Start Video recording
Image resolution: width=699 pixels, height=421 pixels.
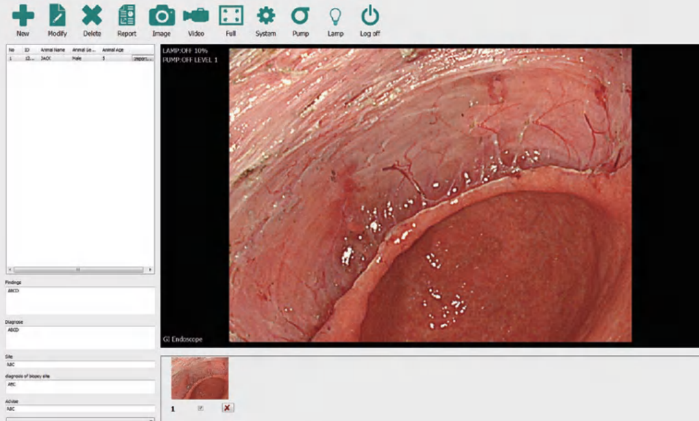point(196,20)
